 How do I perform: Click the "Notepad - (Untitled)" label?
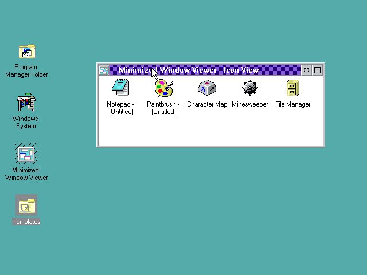(x=121, y=108)
